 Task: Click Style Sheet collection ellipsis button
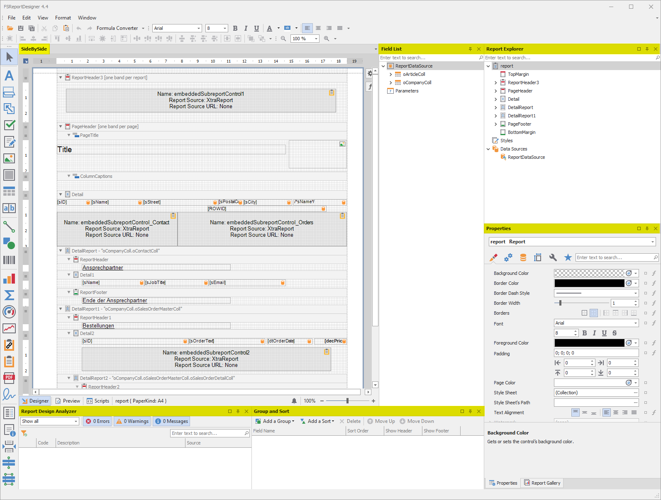tap(635, 393)
